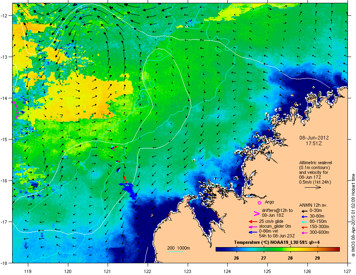Image resolution: width=356 pixels, height=275 pixels.
Task: Click the '25 cm/s glide' label
Action: tap(271, 221)
